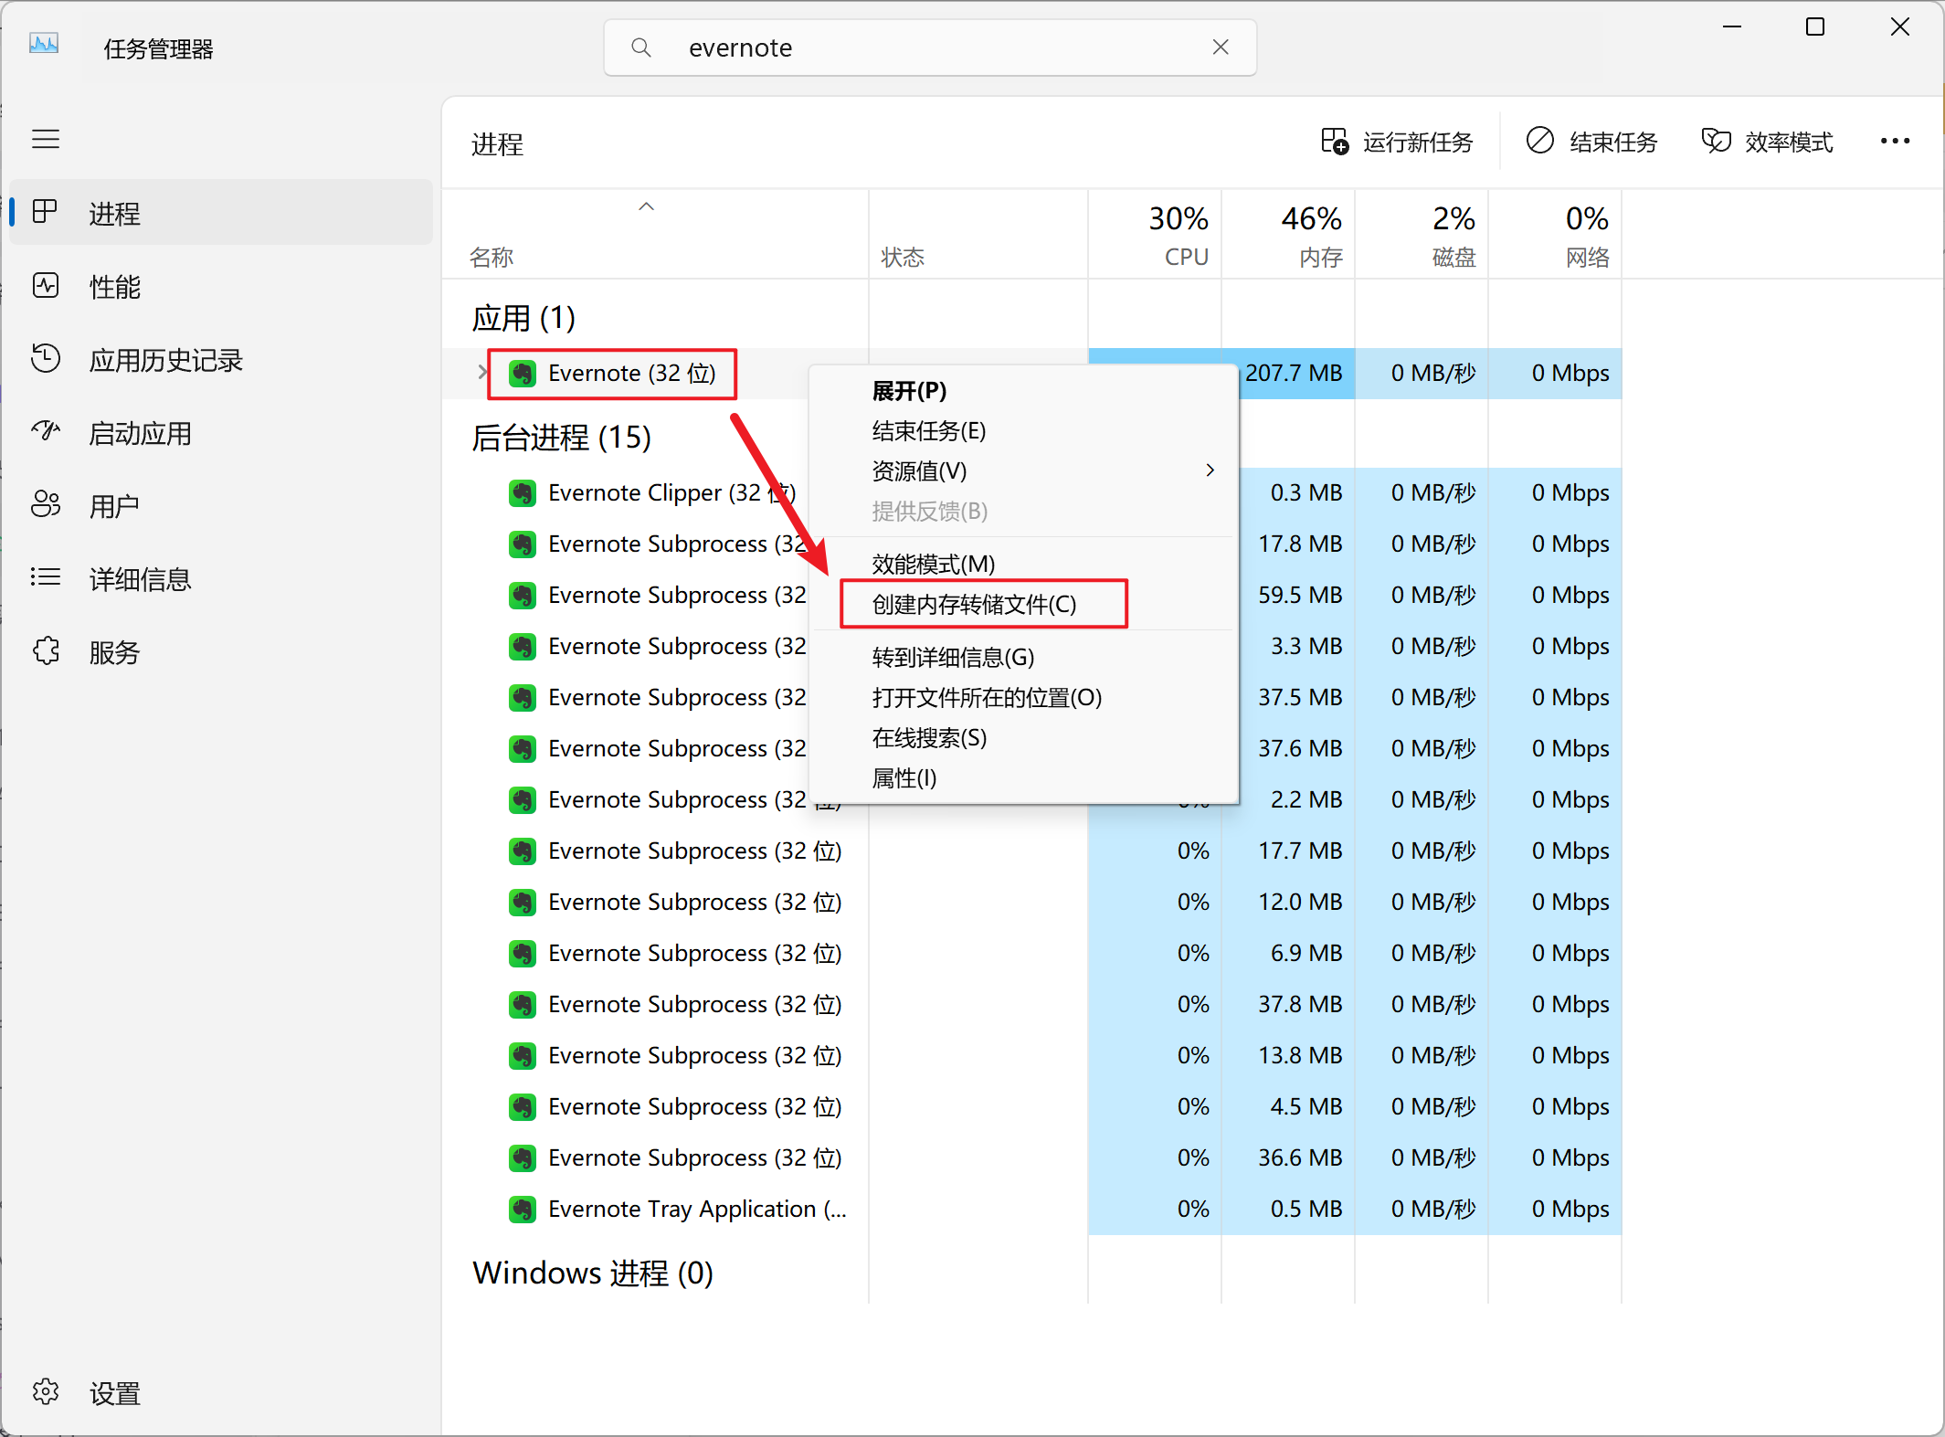This screenshot has width=1945, height=1437.
Task: Sort processes by CPU column
Action: coord(1155,236)
